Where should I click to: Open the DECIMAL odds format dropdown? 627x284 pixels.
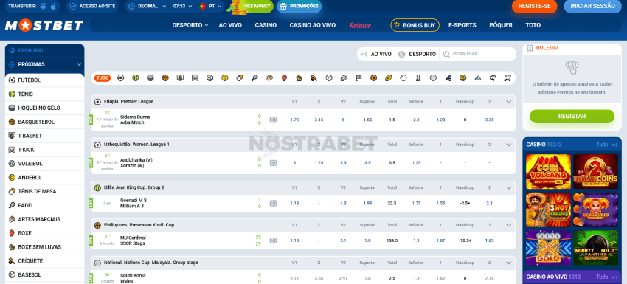148,6
